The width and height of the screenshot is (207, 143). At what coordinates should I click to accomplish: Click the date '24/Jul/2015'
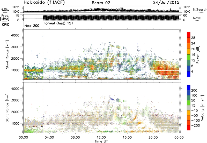[x=166, y=3]
